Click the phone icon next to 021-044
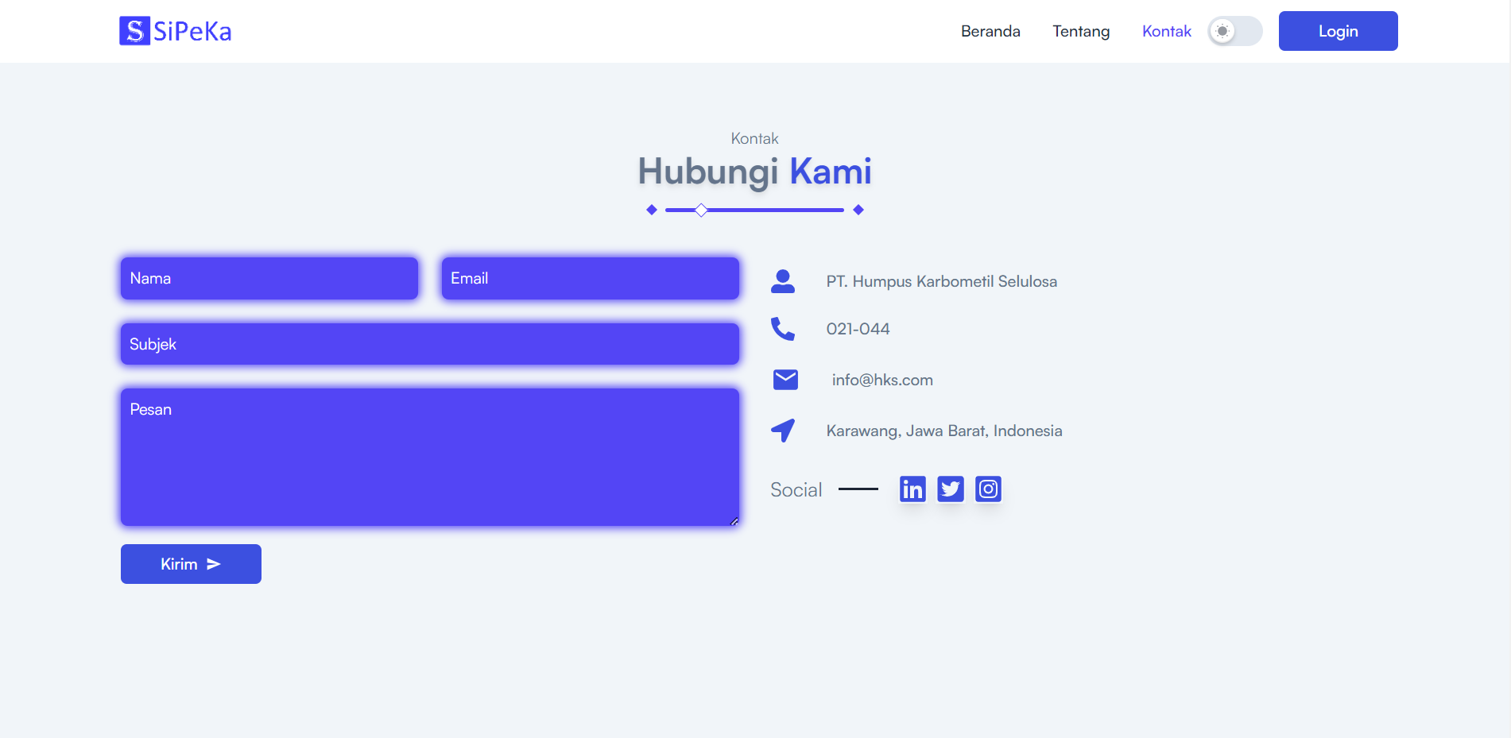The image size is (1511, 738). [x=784, y=329]
